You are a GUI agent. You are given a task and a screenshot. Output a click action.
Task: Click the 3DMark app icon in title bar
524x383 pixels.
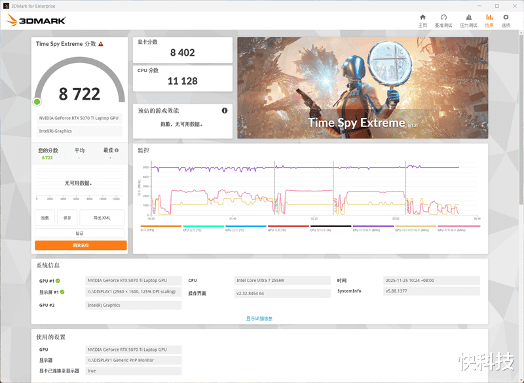click(x=6, y=6)
